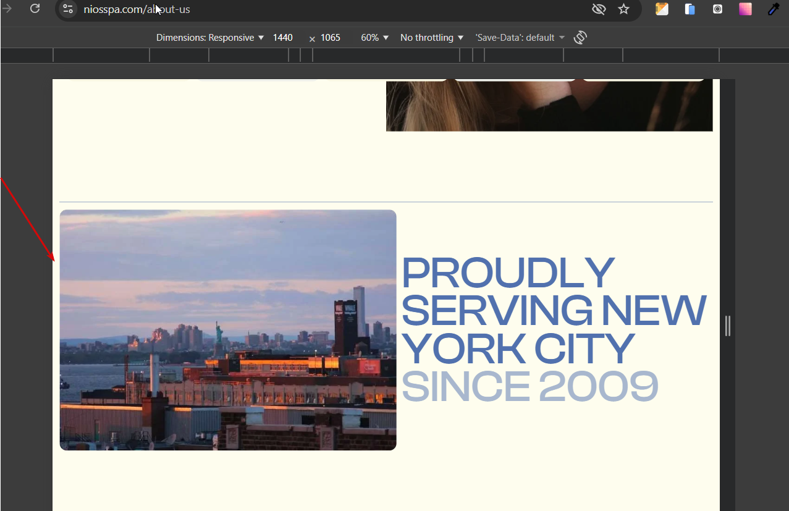The image size is (789, 511).
Task: Open the blue document extension icon
Action: click(x=690, y=9)
